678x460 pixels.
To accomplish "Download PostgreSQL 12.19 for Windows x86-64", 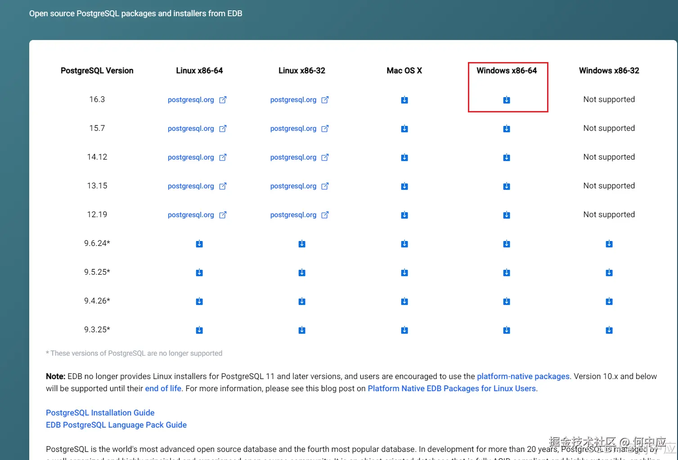I will [x=507, y=215].
